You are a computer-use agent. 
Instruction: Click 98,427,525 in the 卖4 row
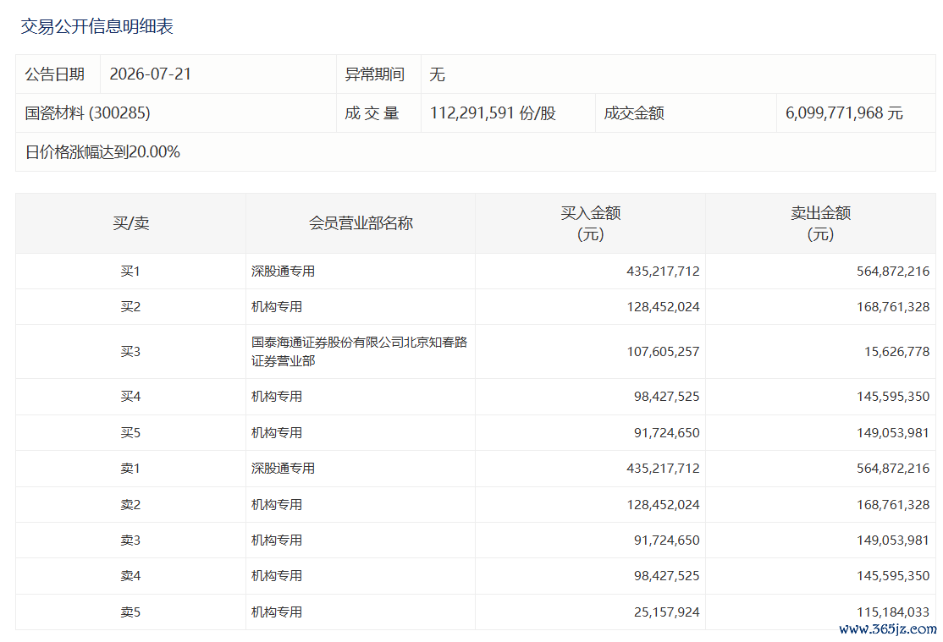pyautogui.click(x=666, y=576)
